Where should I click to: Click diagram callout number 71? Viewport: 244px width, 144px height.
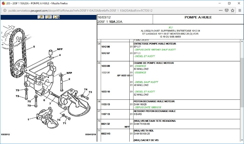pyautogui.click(x=64, y=123)
